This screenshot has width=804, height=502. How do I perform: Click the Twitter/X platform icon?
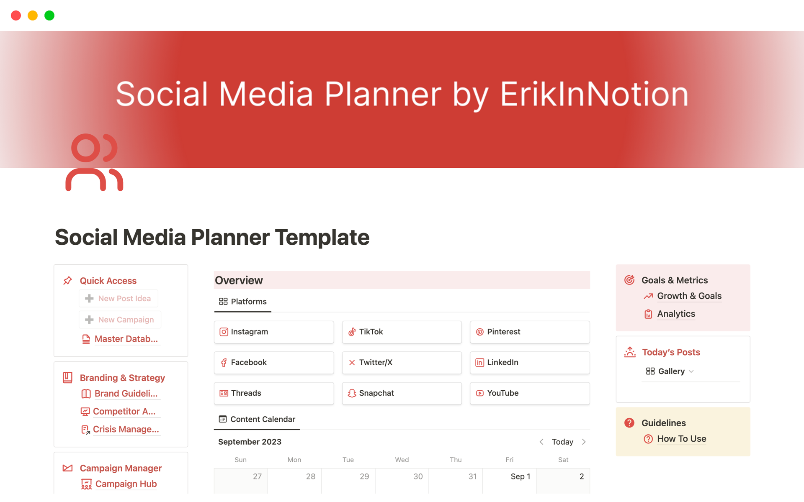pyautogui.click(x=352, y=361)
